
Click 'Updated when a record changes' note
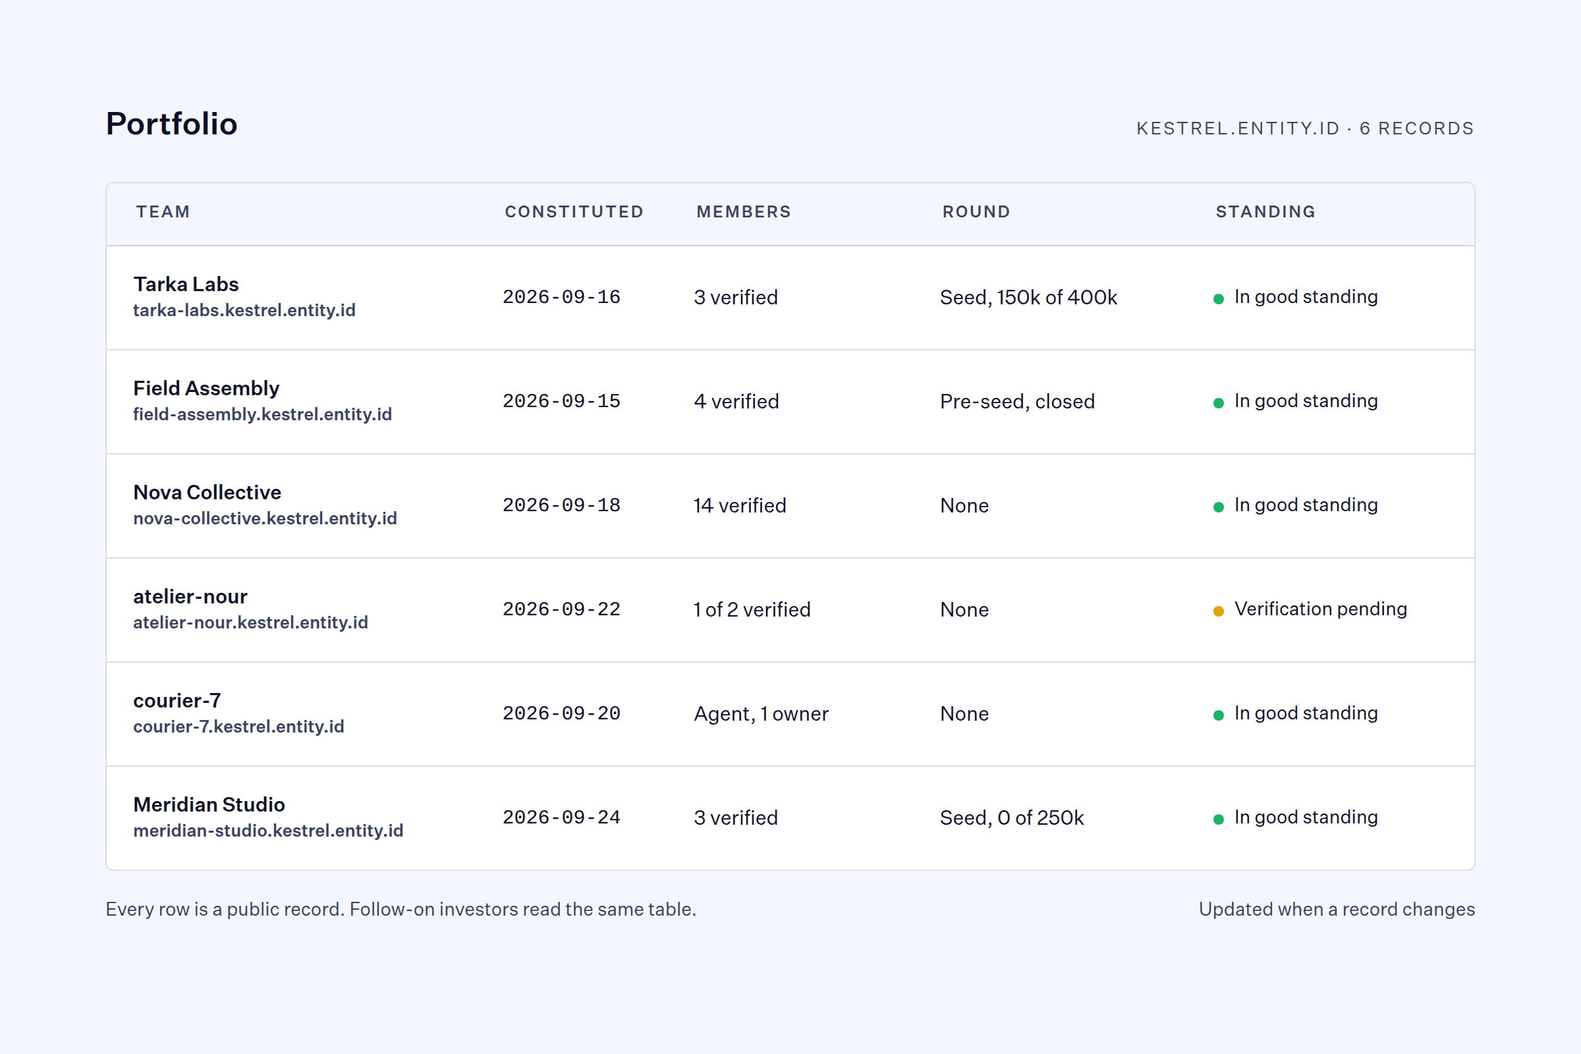[x=1337, y=909]
